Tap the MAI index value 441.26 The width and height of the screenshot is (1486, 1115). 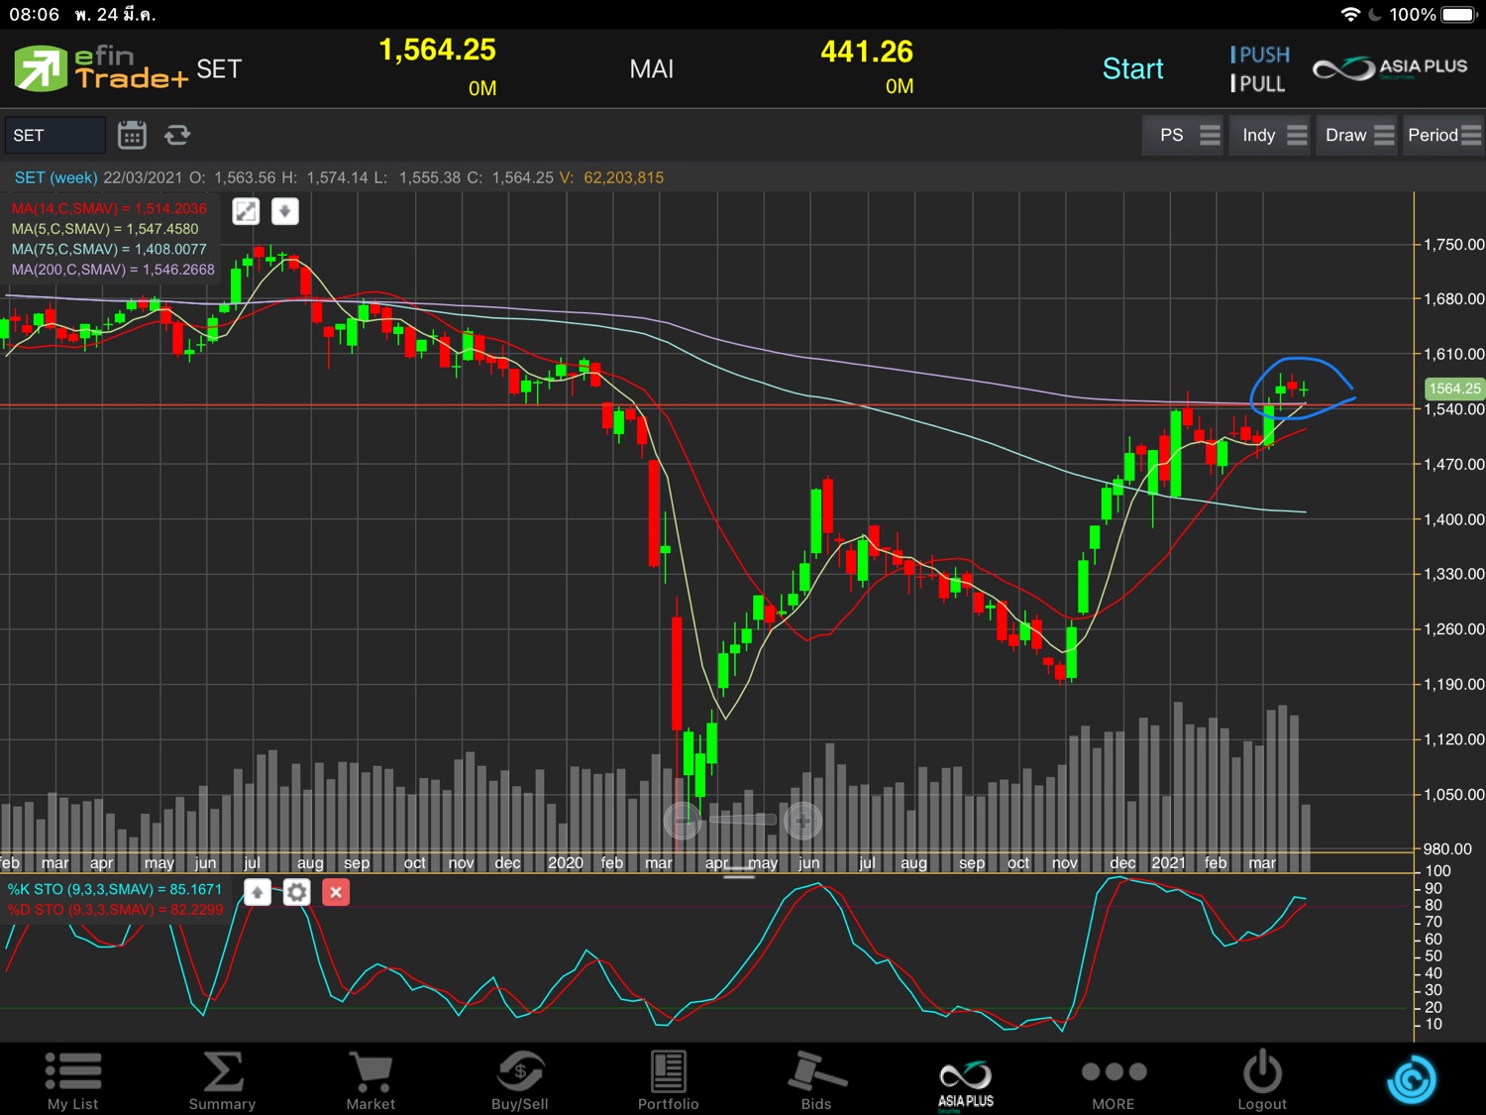(x=867, y=52)
